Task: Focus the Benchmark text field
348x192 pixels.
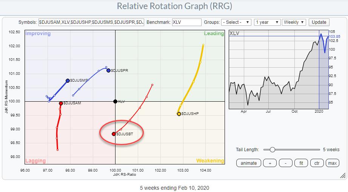Action: click(x=186, y=22)
